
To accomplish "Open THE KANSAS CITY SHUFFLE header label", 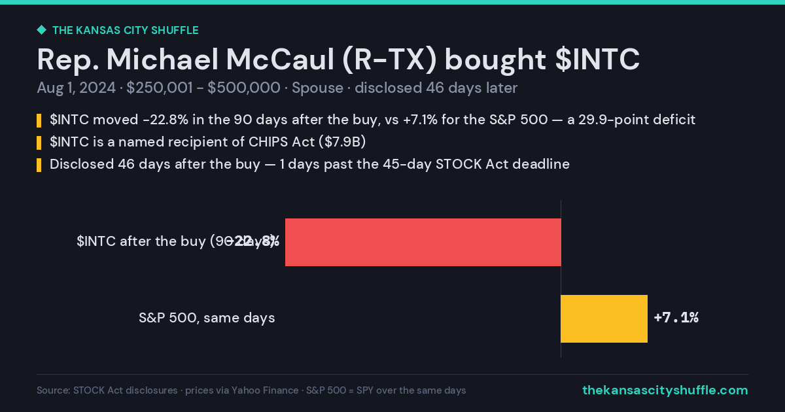I will click(x=125, y=30).
